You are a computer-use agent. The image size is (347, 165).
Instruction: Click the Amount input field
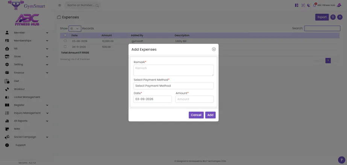[194, 99]
